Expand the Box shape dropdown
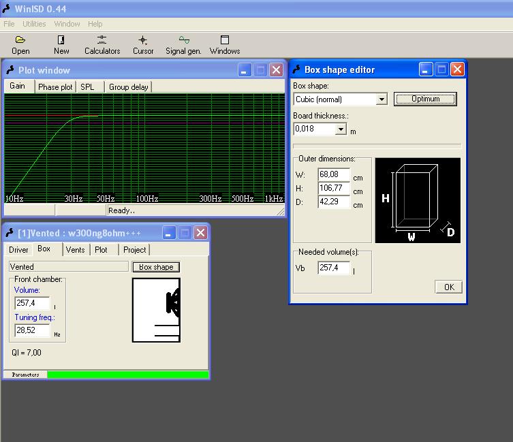The image size is (513, 442). 382,99
